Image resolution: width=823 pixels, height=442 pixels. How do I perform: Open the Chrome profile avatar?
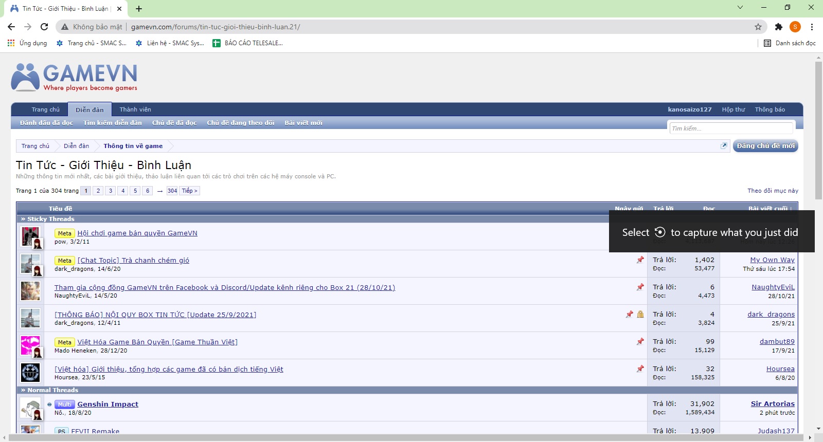tap(795, 27)
